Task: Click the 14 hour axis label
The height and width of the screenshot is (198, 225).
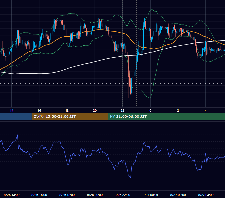Action: [x=12, y=111]
